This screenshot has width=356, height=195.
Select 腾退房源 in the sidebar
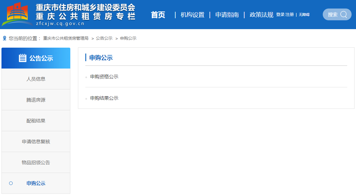coord(36,100)
